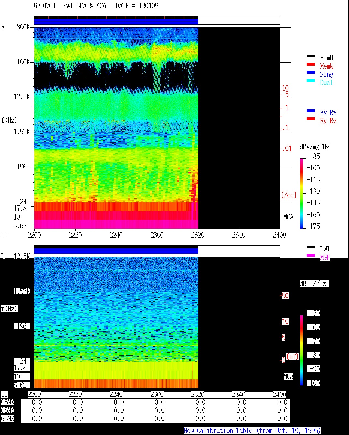Click the -85 color scale value
Viewport: 349px width, 435px height.
pos(315,156)
